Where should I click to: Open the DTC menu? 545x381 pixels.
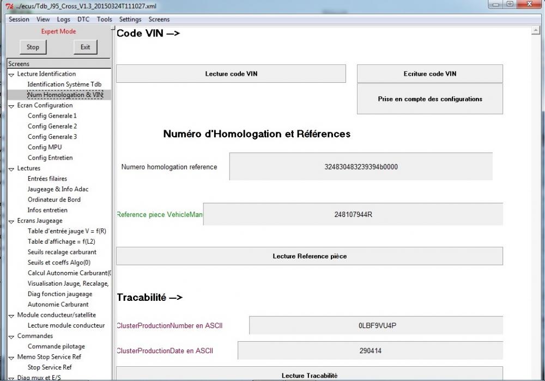pyautogui.click(x=83, y=20)
